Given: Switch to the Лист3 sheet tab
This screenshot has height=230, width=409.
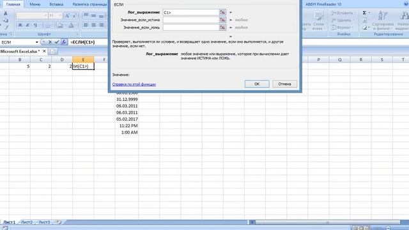Looking at the screenshot, I should (x=44, y=222).
